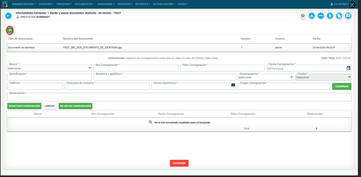Viewport: 361px width, 177px height.
Task: Click the admin user cell
Action: pyautogui.click(x=278, y=48)
